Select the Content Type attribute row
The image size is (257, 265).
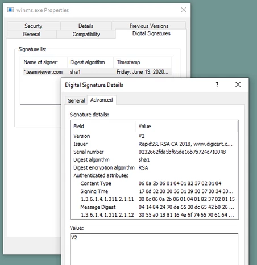coord(154,183)
